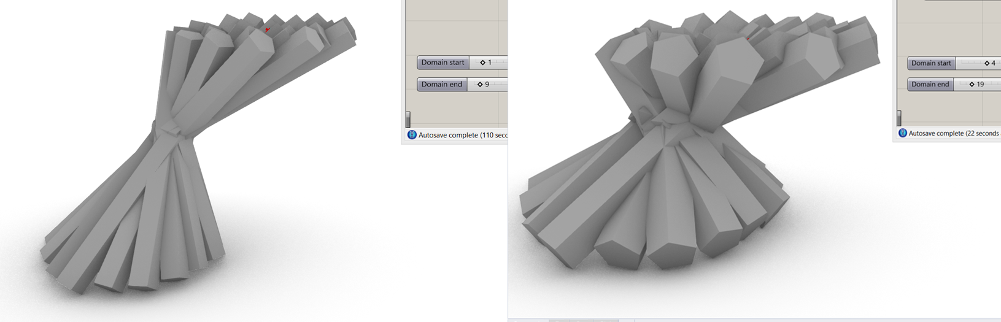Click the info icon beside the 22-second autosave message
The width and height of the screenshot is (1001, 322).
tap(903, 133)
